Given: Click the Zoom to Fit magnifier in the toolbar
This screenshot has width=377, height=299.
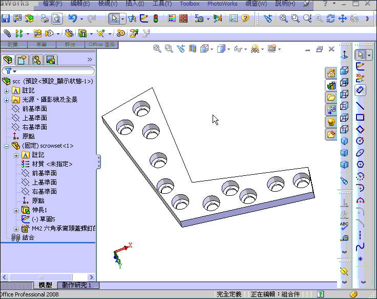Looking at the screenshot, I should pyautogui.click(x=283, y=18).
